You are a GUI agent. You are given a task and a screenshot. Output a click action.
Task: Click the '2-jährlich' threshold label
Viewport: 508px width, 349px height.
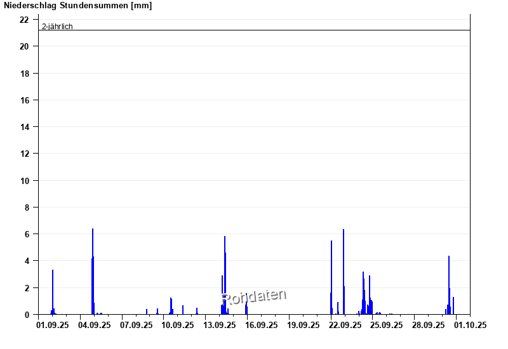(x=57, y=26)
